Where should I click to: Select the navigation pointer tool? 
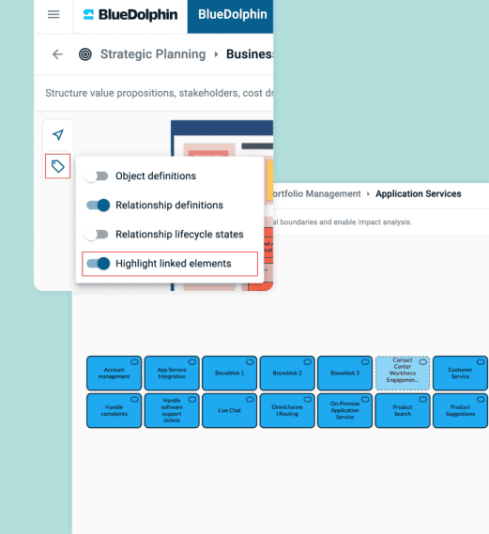tap(58, 134)
